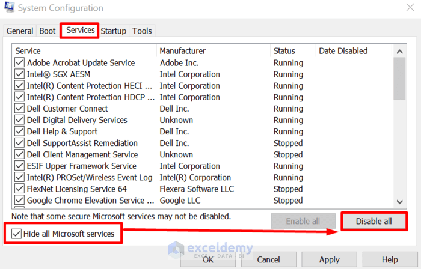The width and height of the screenshot is (421, 269).
Task: Open Help for System Configuration
Action: tap(389, 259)
